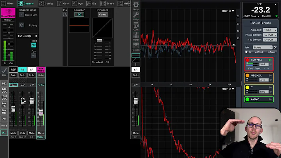The image size is (281, 158).
Task: Open the lower graph EMX7150 dropdown
Action: 228,89
